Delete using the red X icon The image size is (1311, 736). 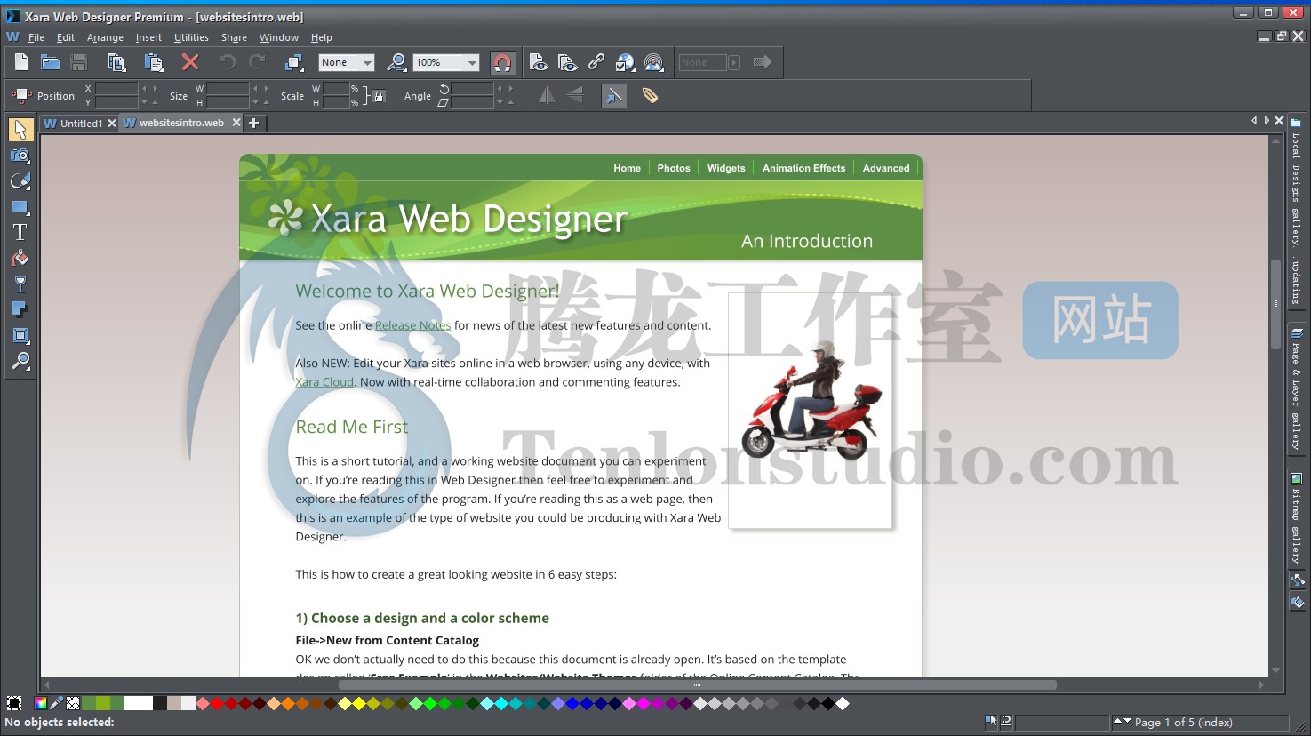pos(190,62)
